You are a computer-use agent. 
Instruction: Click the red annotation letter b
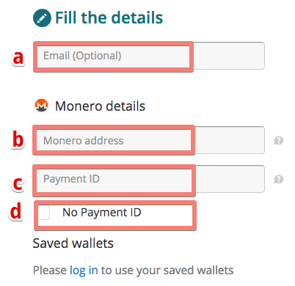(x=18, y=139)
